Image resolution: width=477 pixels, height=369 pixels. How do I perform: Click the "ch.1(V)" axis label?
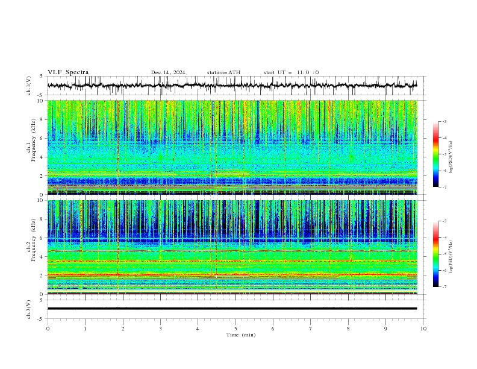(x=29, y=86)
